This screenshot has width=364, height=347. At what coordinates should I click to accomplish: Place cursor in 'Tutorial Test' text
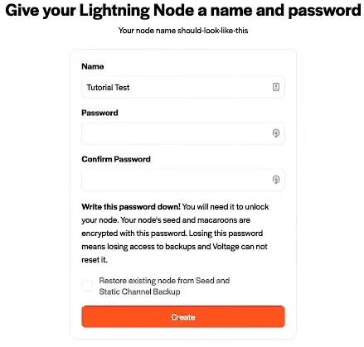108,88
